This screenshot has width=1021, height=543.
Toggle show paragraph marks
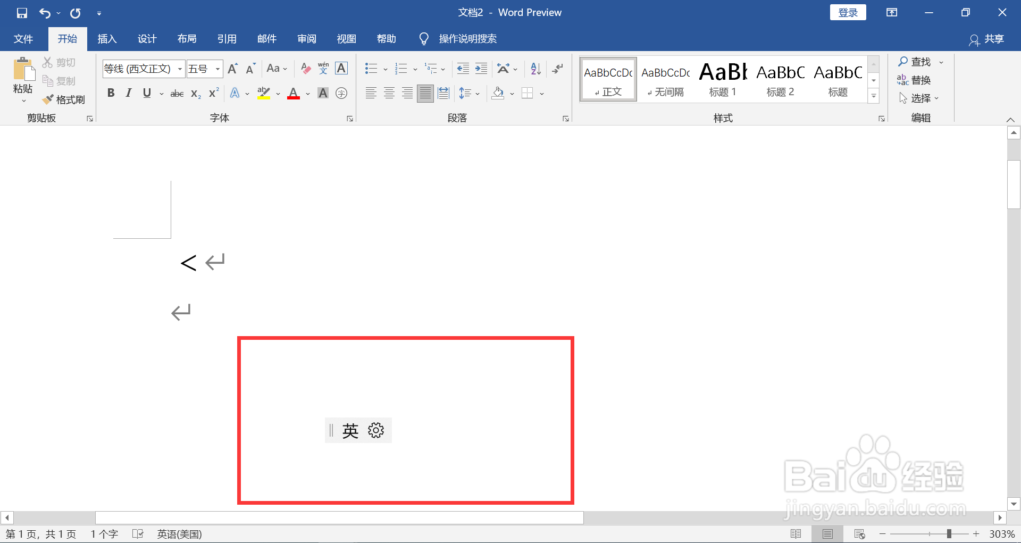pyautogui.click(x=557, y=69)
